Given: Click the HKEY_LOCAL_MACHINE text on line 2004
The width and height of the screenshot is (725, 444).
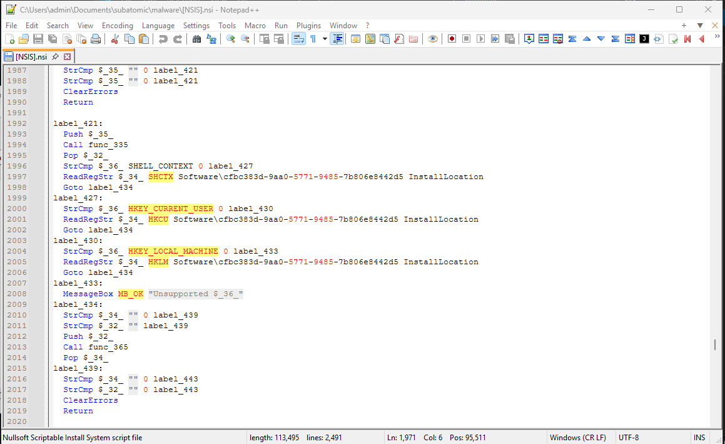Looking at the screenshot, I should (173, 251).
